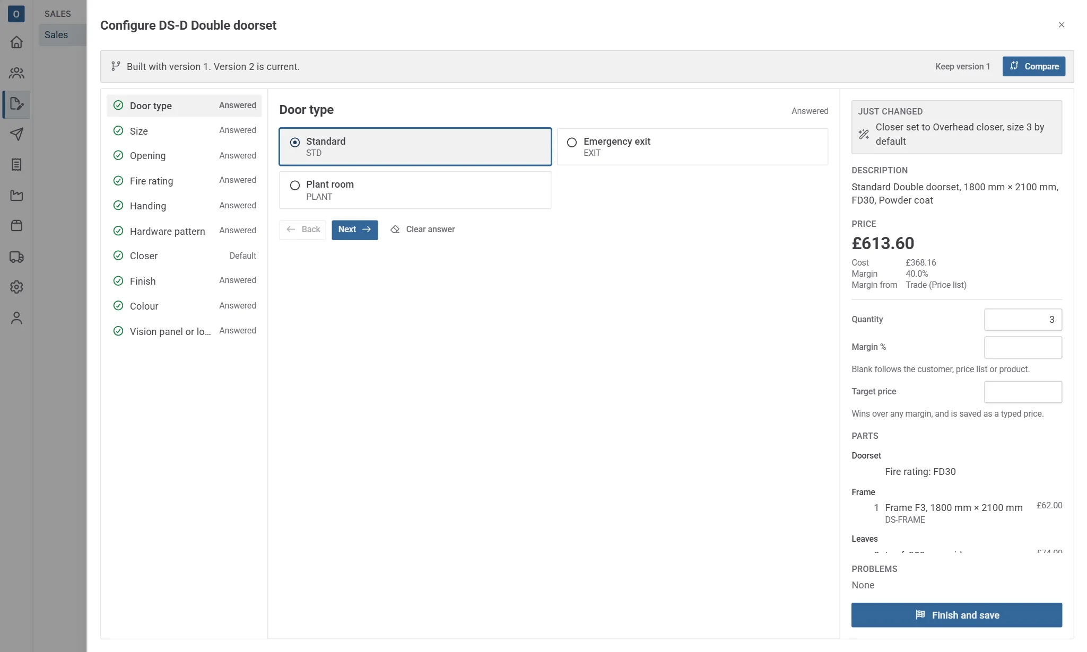Open the settings gear icon in sidebar
Image resolution: width=1087 pixels, height=652 pixels.
(16, 287)
